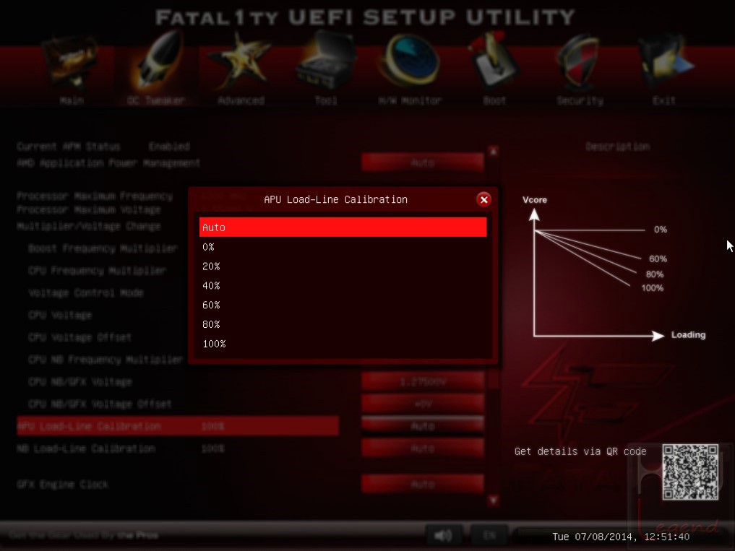Click the Get details via QR code text
Viewport: 735px width, 551px height.
(x=580, y=451)
